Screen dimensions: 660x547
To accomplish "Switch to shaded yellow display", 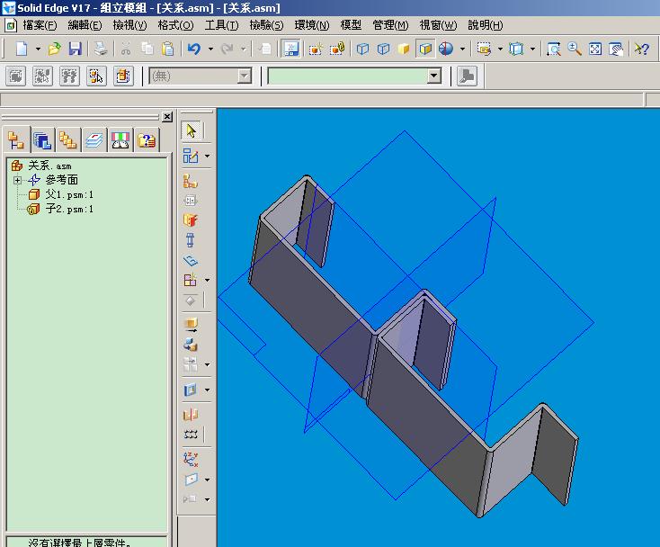I will (404, 49).
